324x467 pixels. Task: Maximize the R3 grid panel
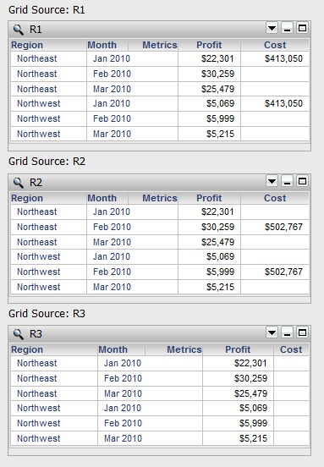(302, 332)
